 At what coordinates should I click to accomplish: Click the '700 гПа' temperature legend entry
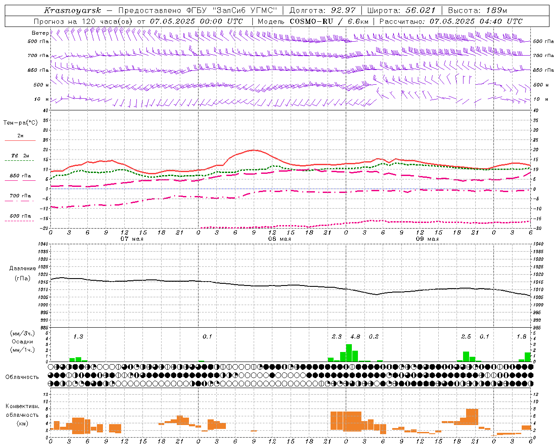20,196
